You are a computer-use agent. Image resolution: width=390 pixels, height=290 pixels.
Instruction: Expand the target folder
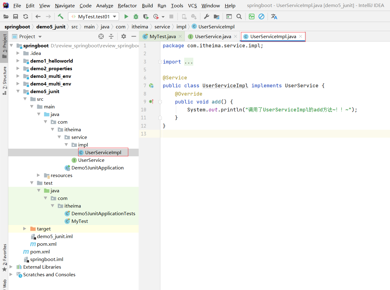[x=25, y=229]
